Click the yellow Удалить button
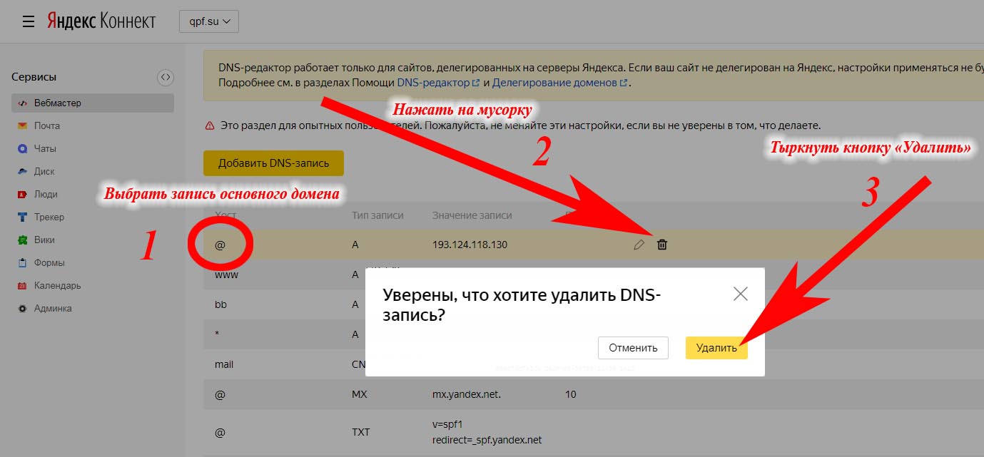Viewport: 984px width, 457px height. point(716,348)
